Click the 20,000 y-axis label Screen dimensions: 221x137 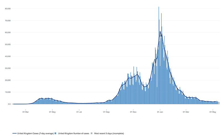8,80
